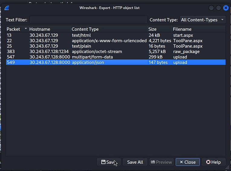
Task: Open the Content Type dropdown
Action: coord(203,20)
